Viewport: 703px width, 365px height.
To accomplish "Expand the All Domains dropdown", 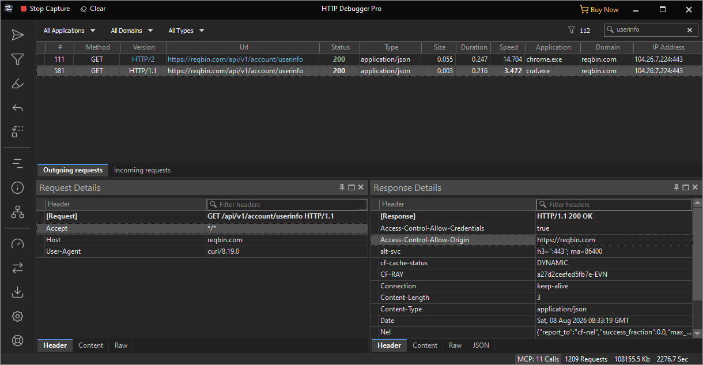I will pos(132,31).
